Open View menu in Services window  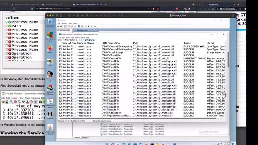point(70,23)
